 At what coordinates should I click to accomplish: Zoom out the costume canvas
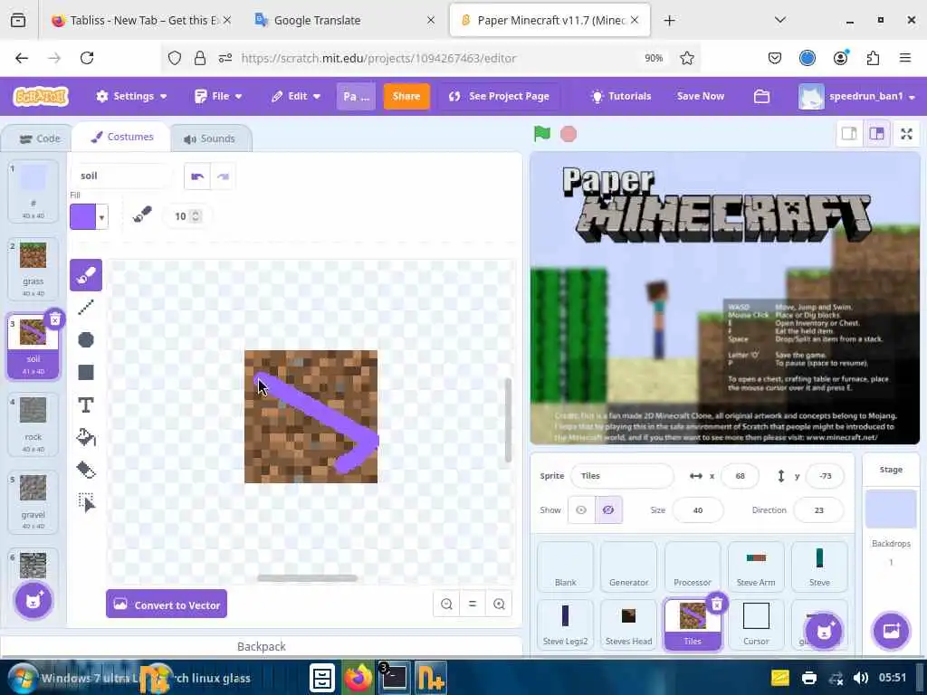pos(446,604)
